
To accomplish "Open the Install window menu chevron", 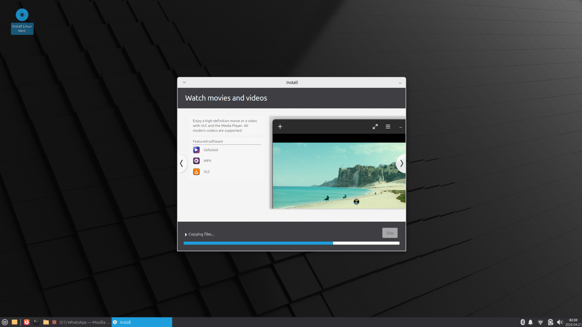I will tap(184, 82).
